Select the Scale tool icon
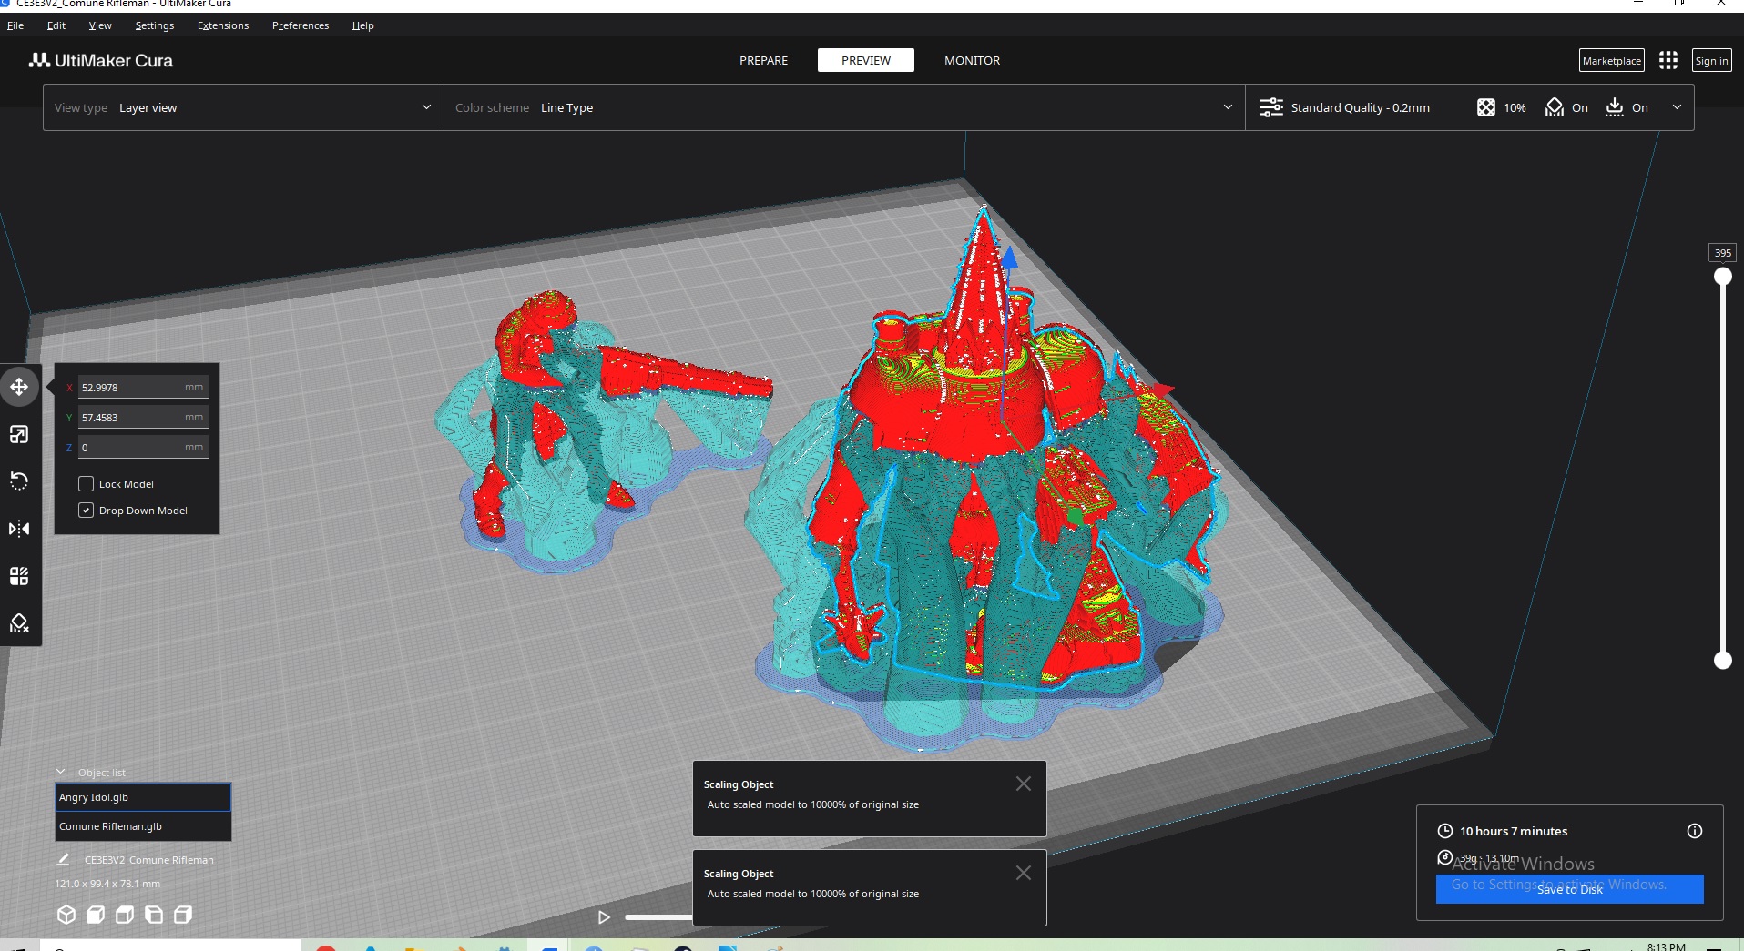 click(x=19, y=434)
